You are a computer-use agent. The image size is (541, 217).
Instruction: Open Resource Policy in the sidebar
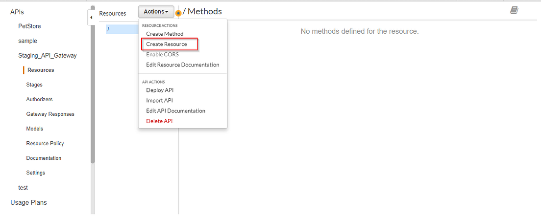[45, 143]
